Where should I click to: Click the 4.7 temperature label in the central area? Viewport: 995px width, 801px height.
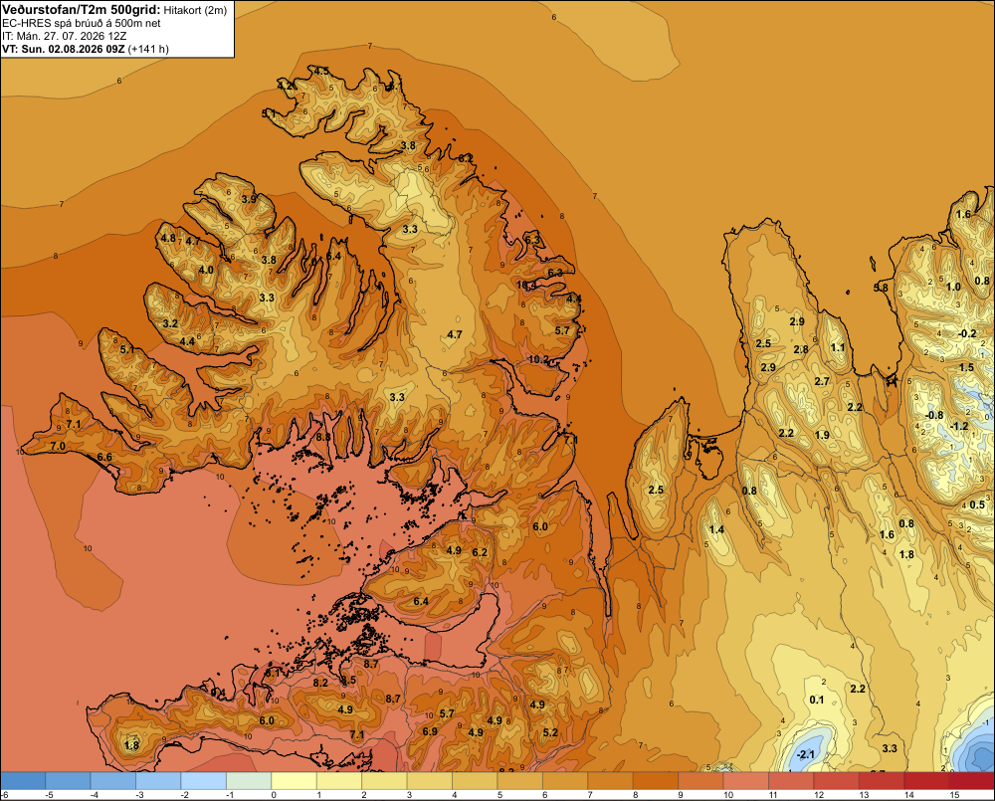click(x=455, y=334)
